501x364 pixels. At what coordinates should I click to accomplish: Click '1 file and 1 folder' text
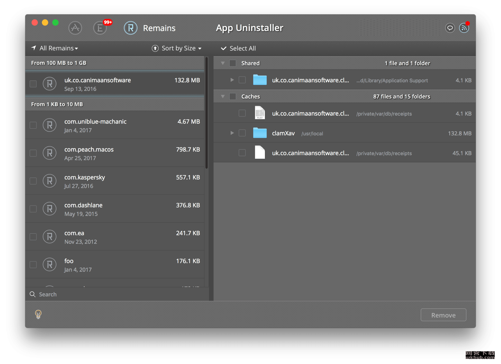click(407, 63)
